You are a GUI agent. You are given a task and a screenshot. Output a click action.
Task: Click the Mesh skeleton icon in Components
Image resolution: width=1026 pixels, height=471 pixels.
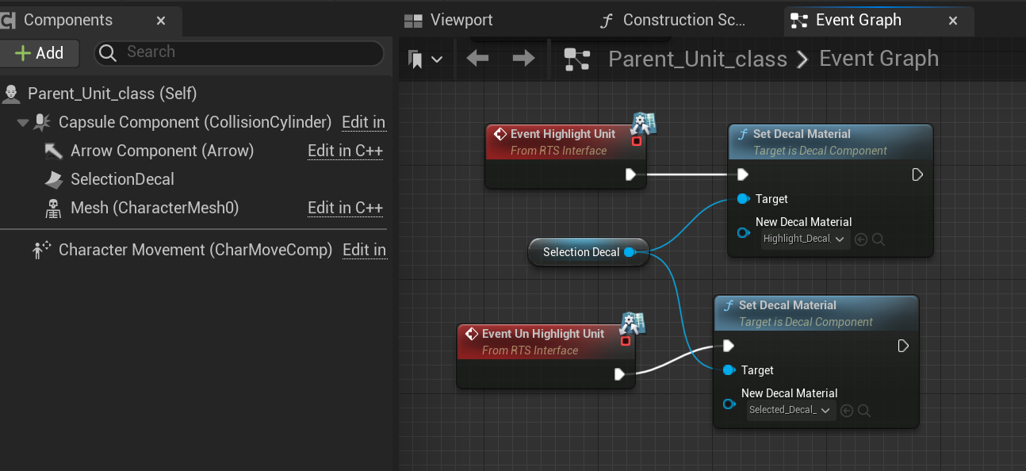point(54,209)
